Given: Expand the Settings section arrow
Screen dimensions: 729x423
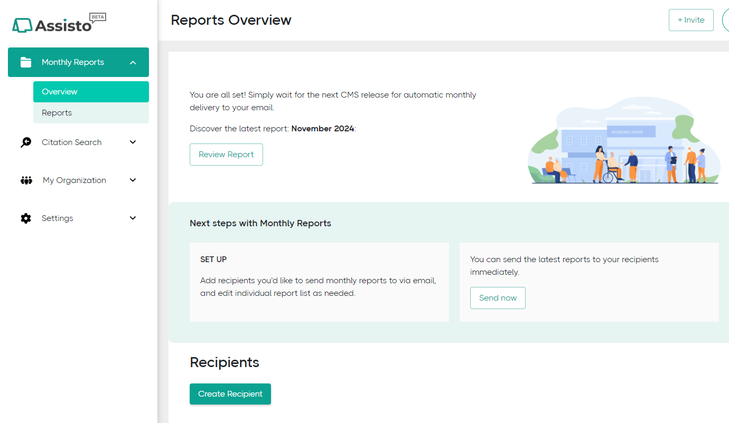Looking at the screenshot, I should 133,218.
